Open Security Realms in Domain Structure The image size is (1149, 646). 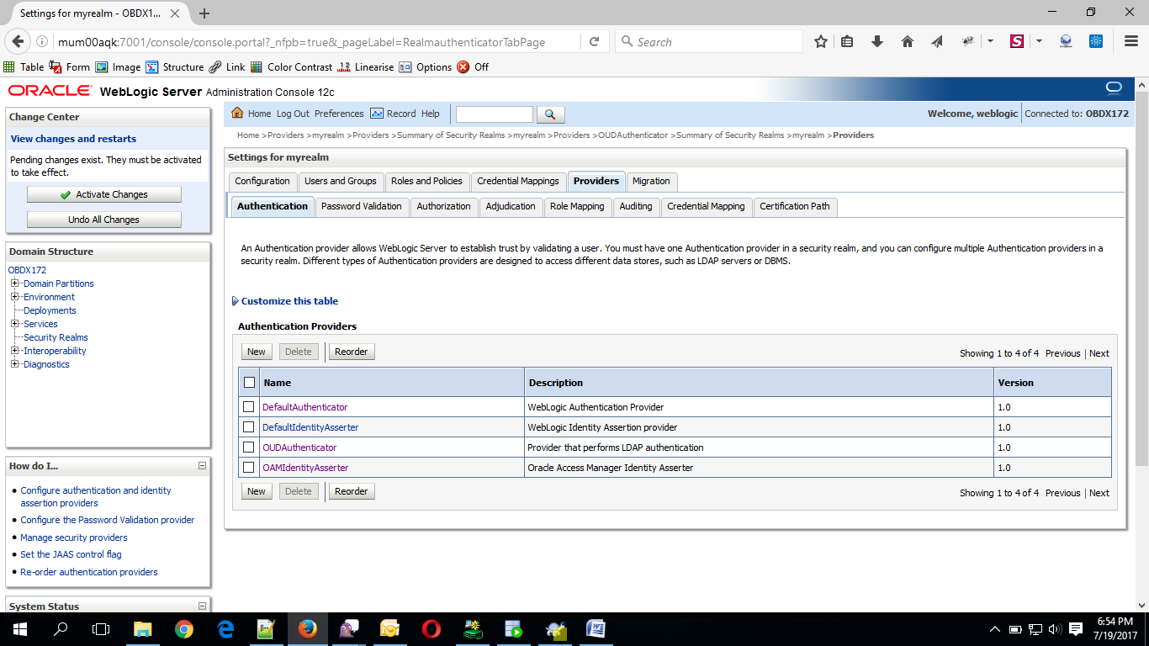tap(56, 337)
